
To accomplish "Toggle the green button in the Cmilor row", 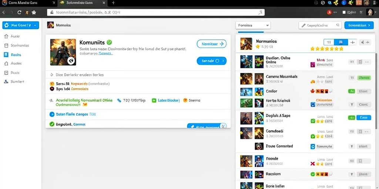I will (352, 91).
